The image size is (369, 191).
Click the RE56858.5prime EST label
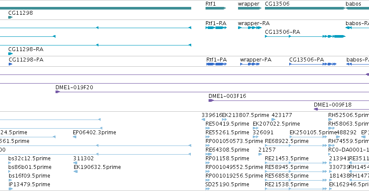(x=287, y=176)
